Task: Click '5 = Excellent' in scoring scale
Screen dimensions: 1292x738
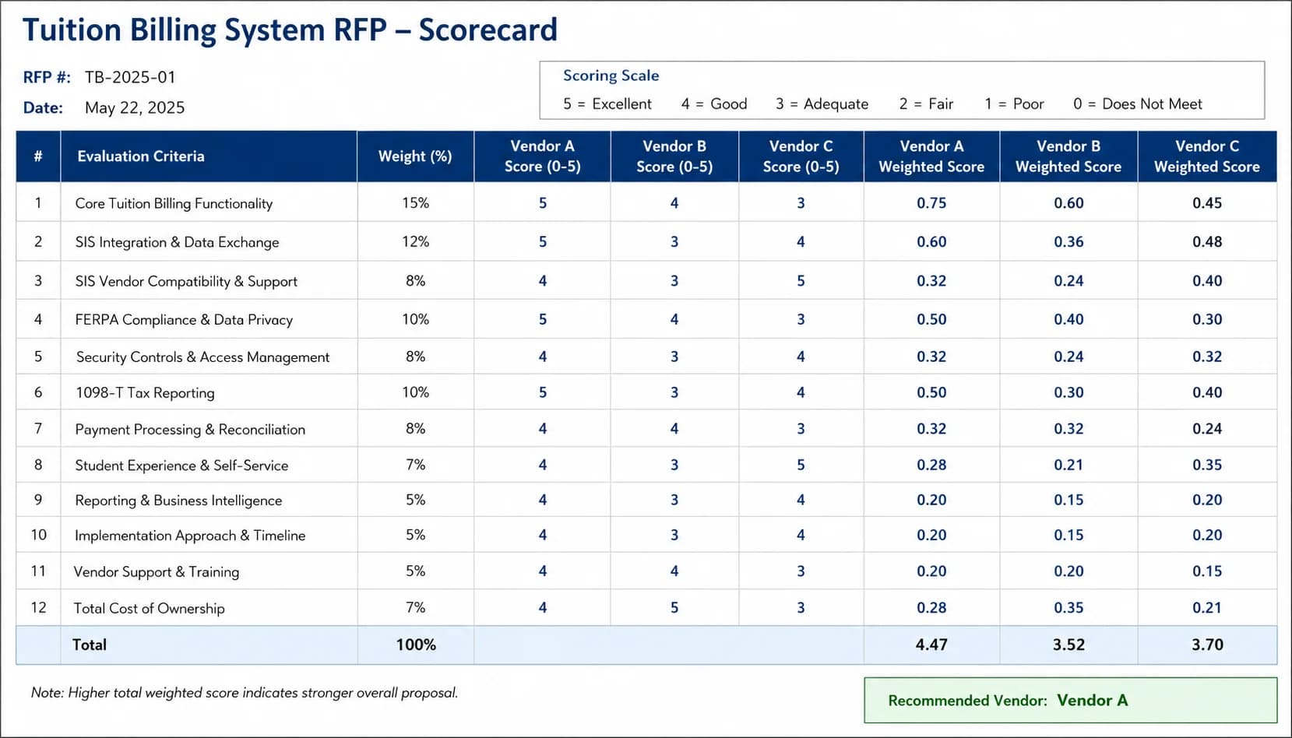Action: click(607, 104)
